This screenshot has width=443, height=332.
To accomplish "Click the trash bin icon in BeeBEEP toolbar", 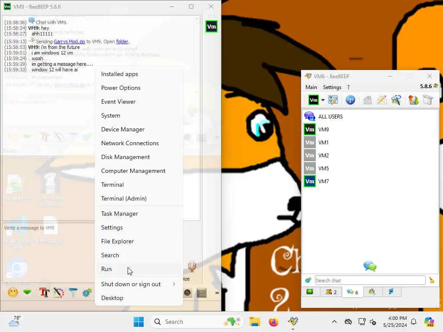I will point(428,100).
